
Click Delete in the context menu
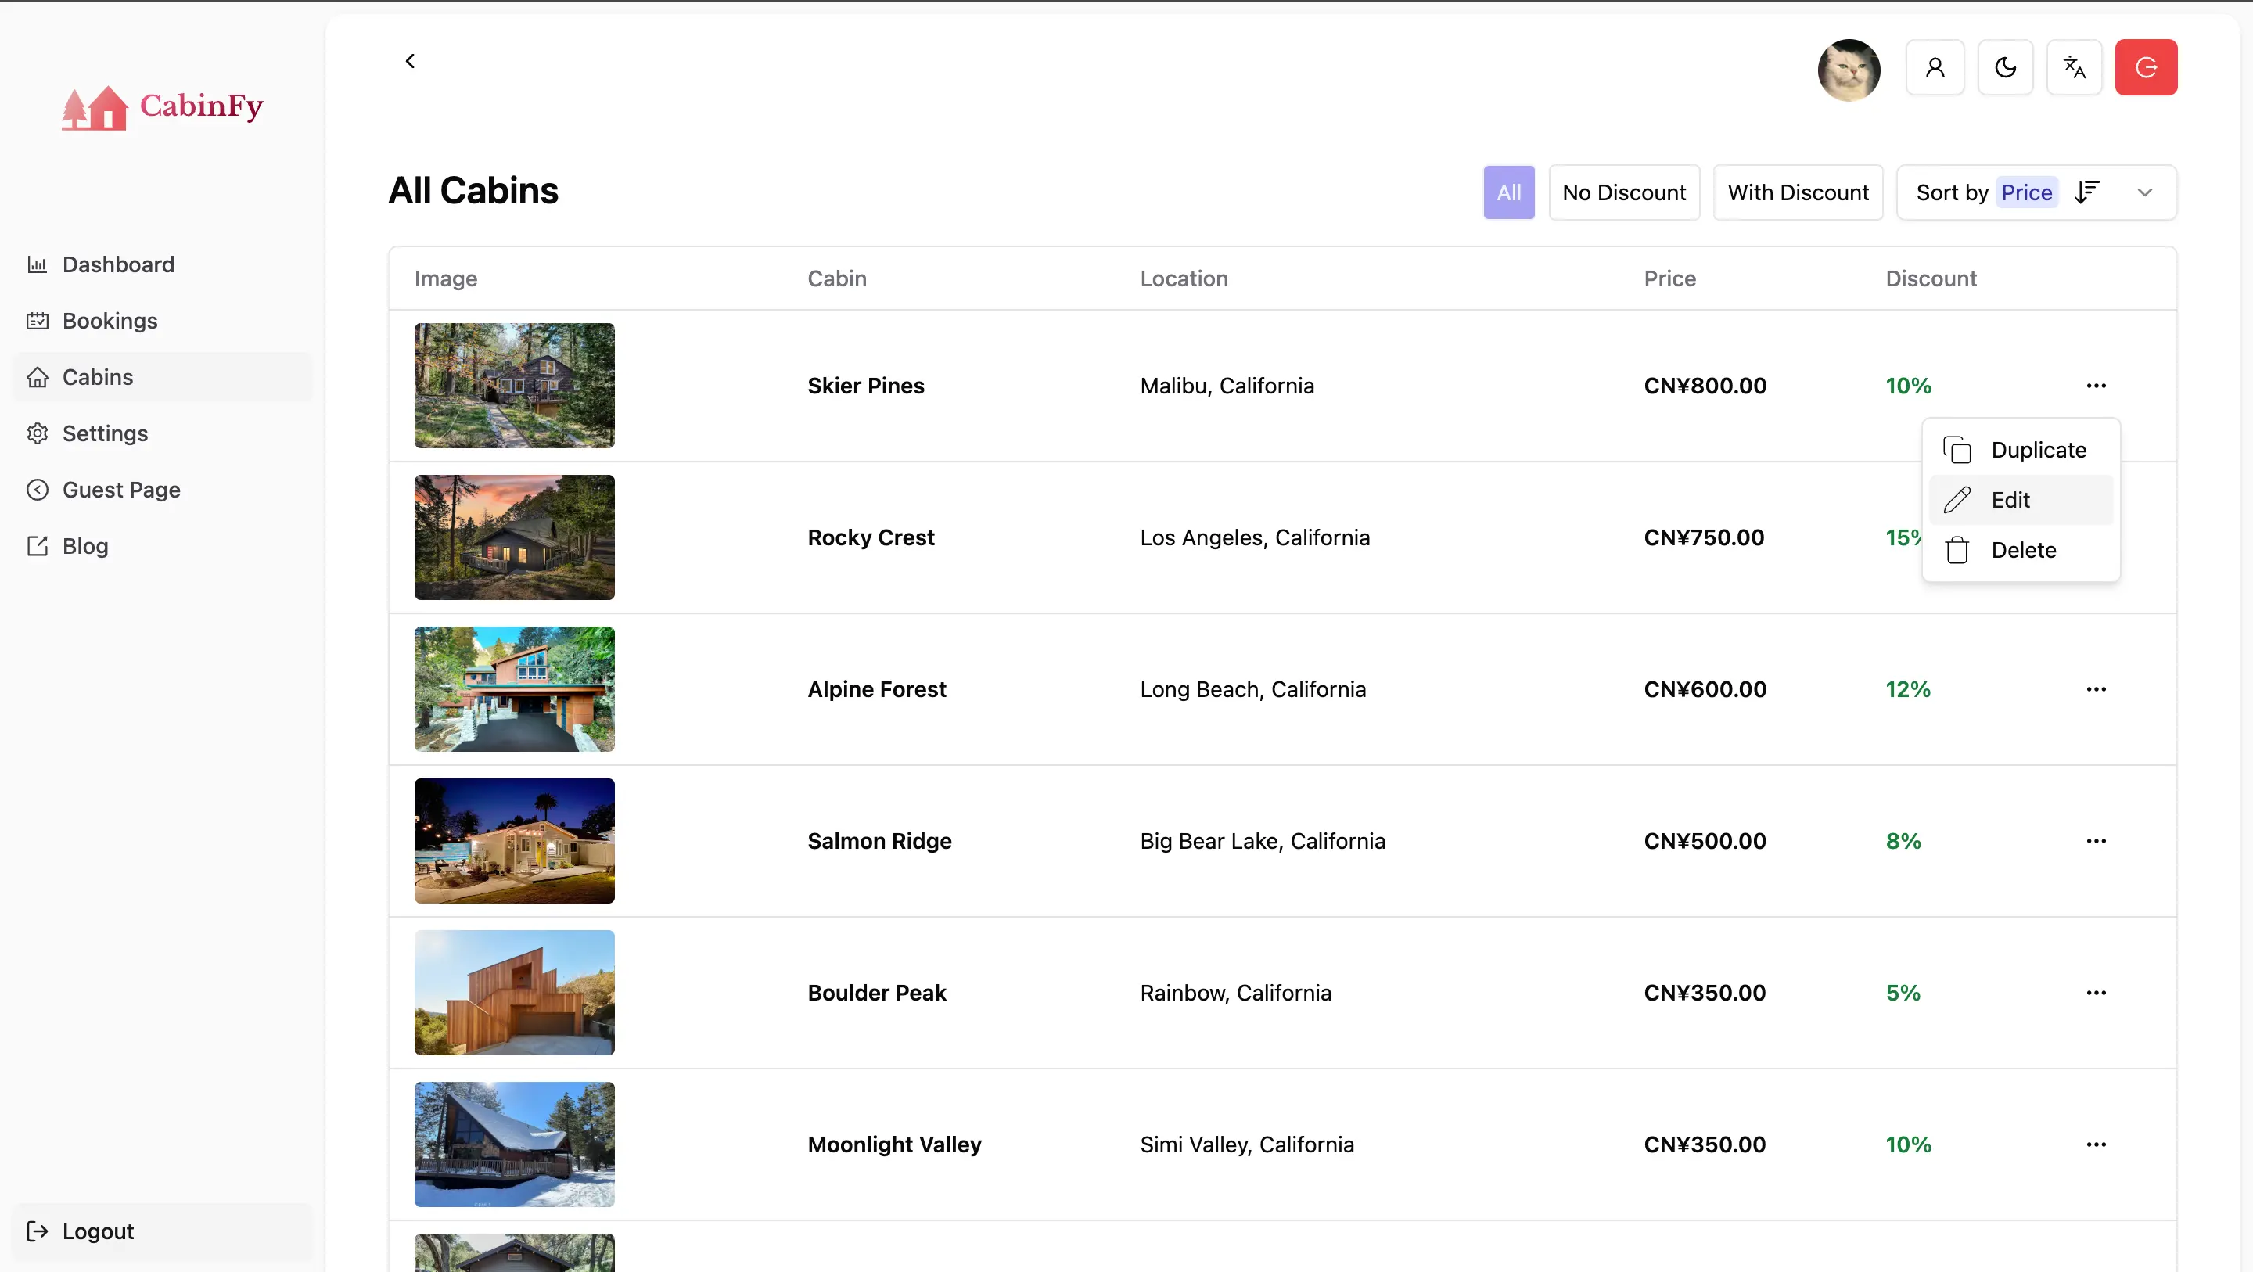point(2023,550)
